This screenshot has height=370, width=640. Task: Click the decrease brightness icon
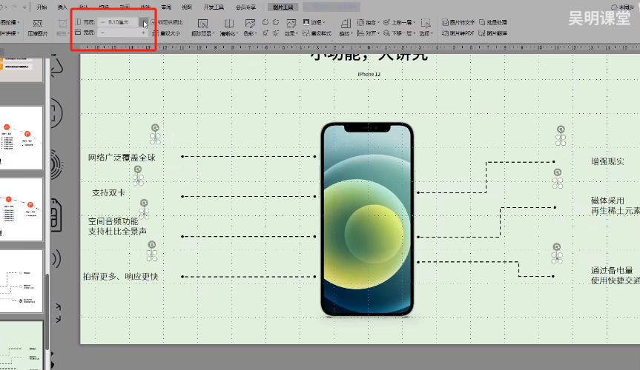tap(276, 33)
